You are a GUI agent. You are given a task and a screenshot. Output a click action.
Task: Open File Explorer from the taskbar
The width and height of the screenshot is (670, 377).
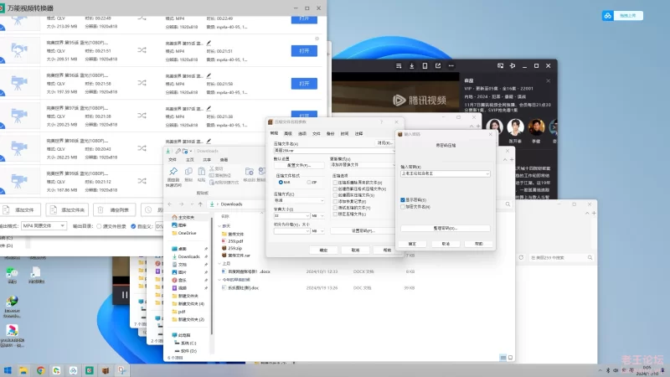23,370
